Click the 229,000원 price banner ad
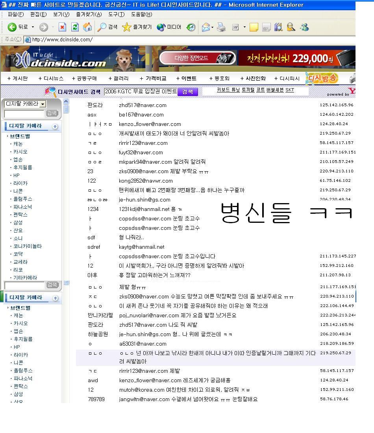The height and width of the screenshot is (433, 374). [x=296, y=58]
